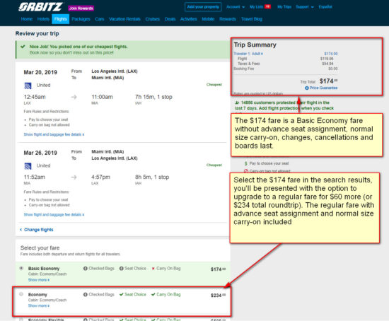The height and width of the screenshot is (321, 389).
Task: Open My Lists
Action: tap(256, 7)
